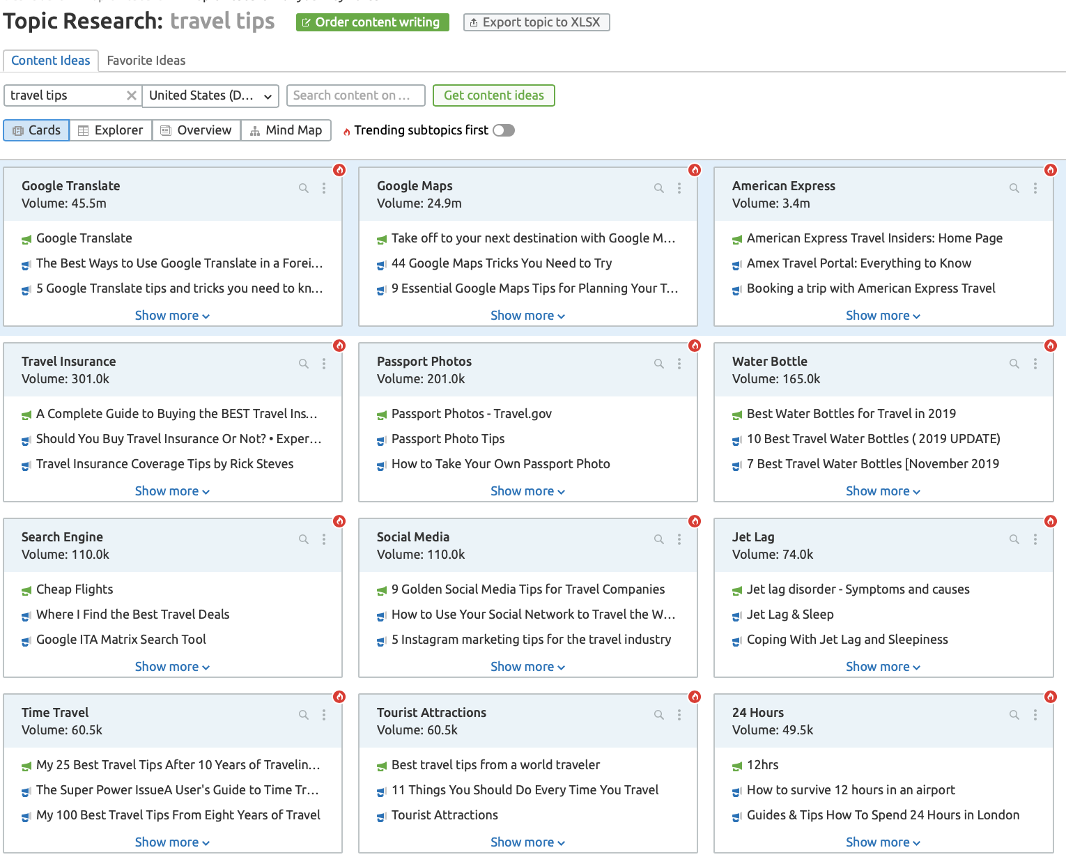Click search icon on Search Engine card

304,539
